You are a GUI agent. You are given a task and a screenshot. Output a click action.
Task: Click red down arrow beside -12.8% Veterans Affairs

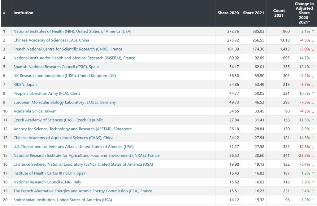coord(313,147)
